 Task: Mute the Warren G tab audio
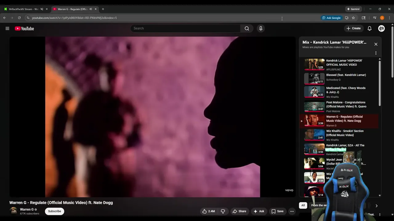(90, 9)
